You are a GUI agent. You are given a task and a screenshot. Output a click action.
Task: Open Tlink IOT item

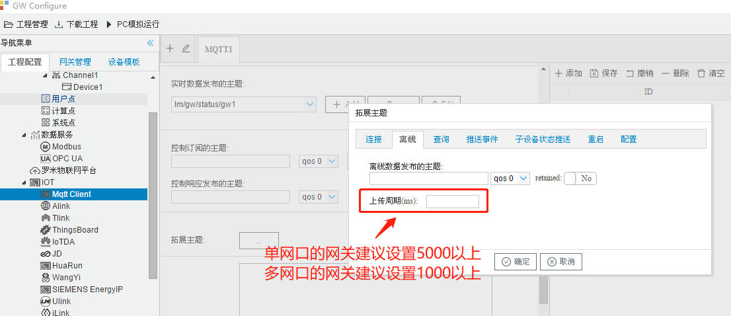click(x=56, y=218)
